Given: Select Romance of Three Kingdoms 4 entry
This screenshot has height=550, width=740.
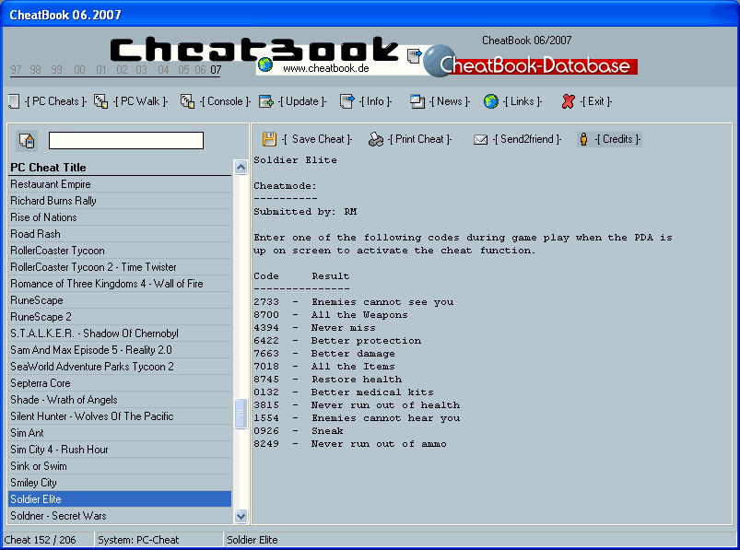Looking at the screenshot, I should point(120,284).
